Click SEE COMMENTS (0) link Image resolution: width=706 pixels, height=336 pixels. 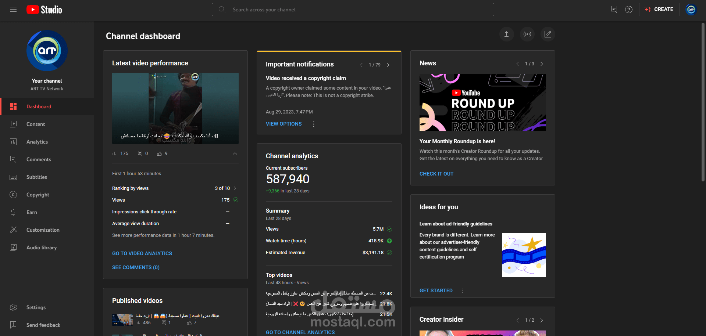pos(136,267)
